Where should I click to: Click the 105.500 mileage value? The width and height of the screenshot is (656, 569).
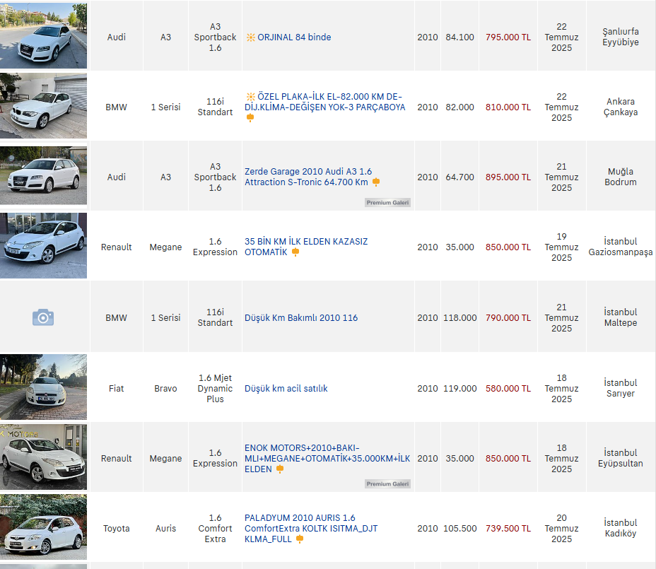point(459,529)
